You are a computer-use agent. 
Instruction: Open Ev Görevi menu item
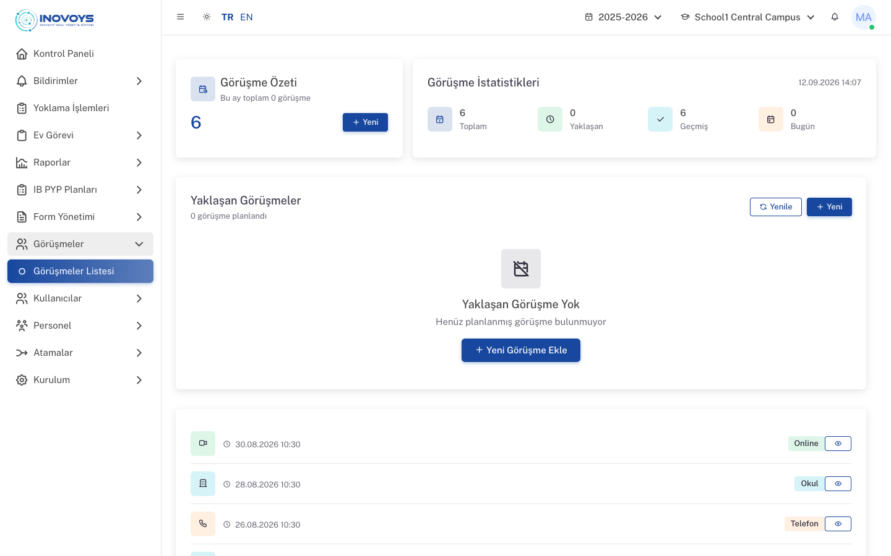click(x=80, y=135)
